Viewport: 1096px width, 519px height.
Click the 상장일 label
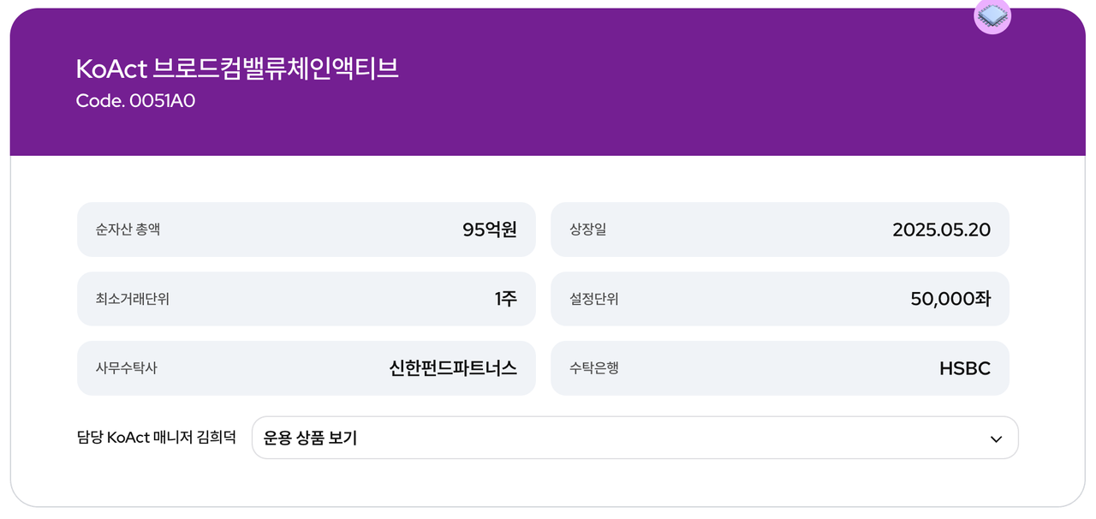point(587,230)
